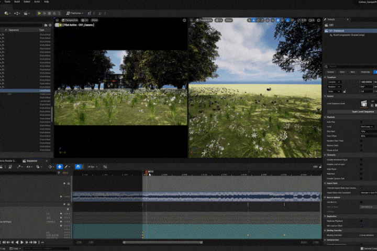
Task: Select the highlighted LevelSequence row in Outliner
Action: pyautogui.click(x=25, y=90)
